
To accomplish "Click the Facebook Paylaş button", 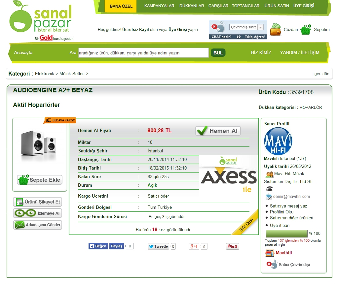I will point(117,246).
